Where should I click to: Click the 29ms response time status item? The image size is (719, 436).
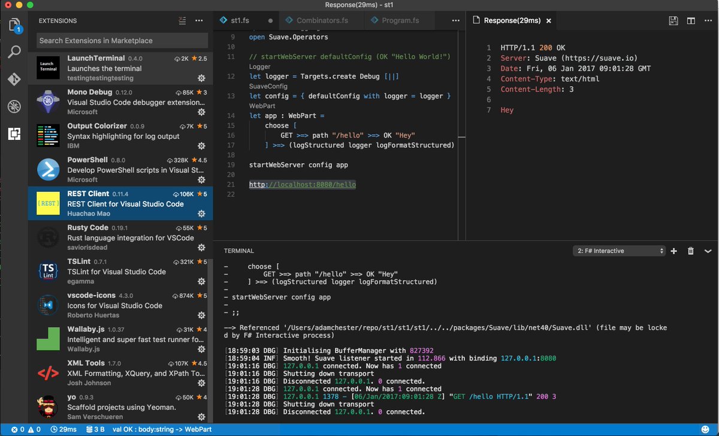(64, 429)
